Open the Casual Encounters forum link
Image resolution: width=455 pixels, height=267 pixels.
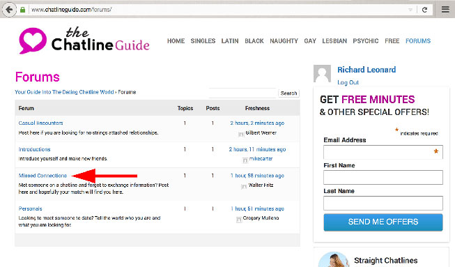click(40, 123)
